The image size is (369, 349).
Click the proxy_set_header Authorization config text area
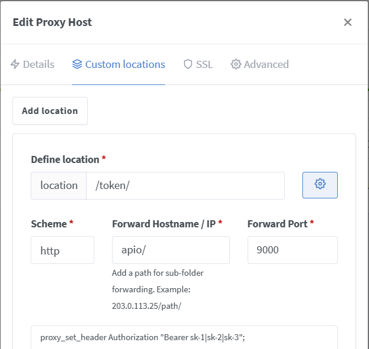tap(184, 337)
